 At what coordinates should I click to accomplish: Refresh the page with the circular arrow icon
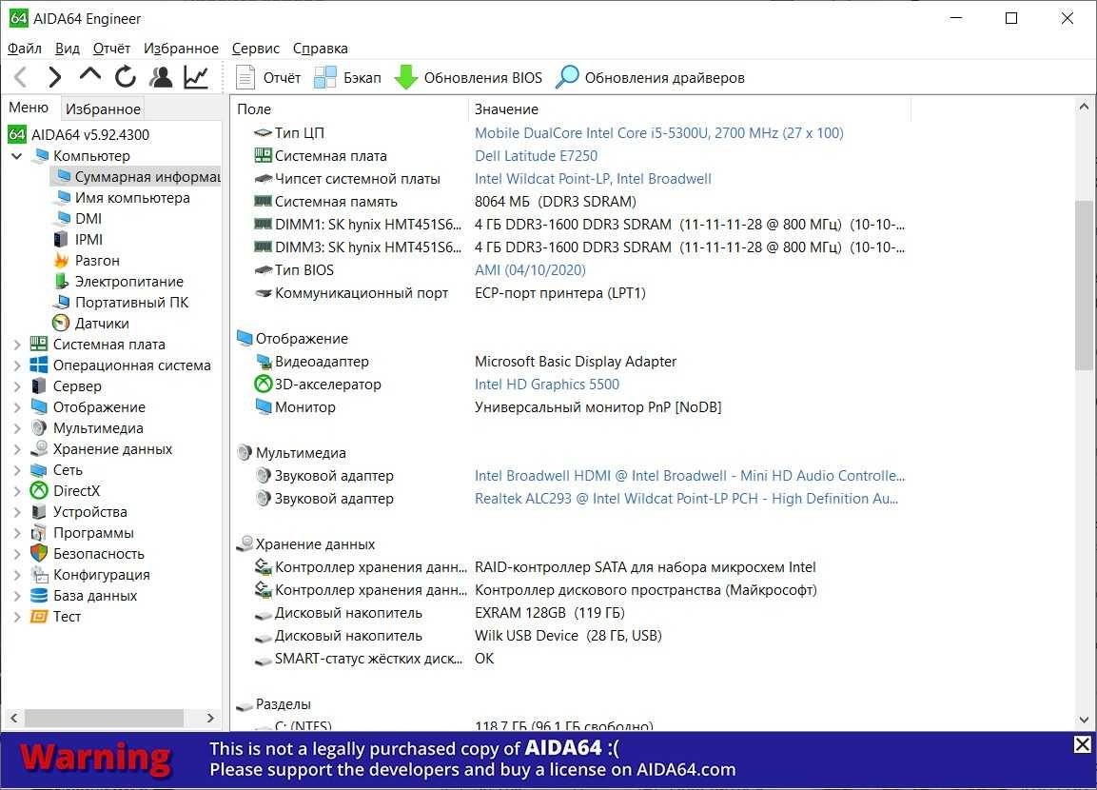coord(126,77)
